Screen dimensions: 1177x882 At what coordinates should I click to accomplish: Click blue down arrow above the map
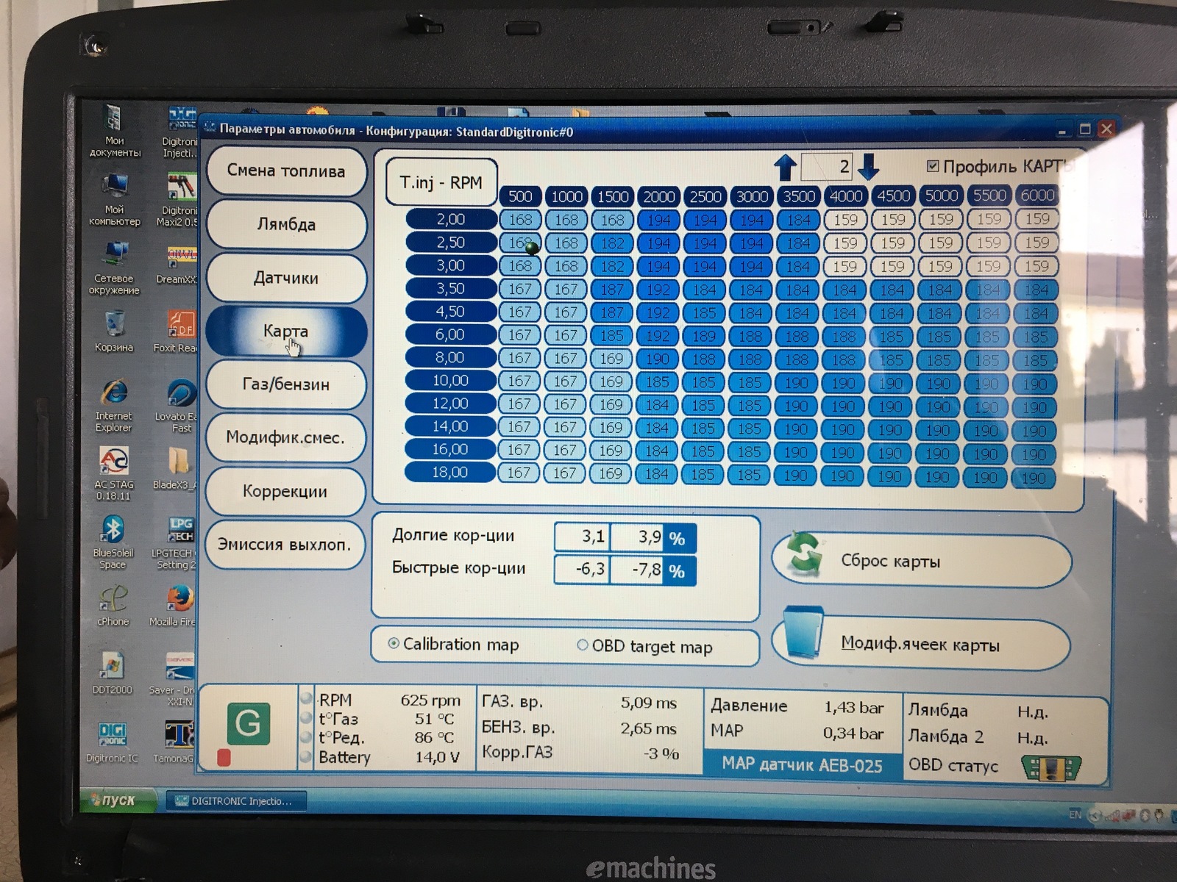[869, 167]
